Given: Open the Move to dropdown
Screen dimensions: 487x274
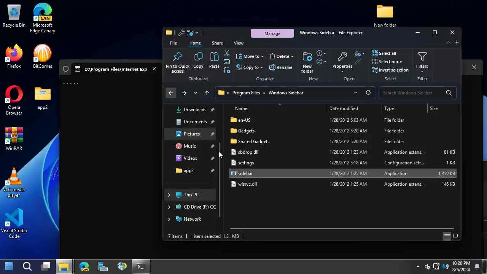Looking at the screenshot, I should [x=250, y=56].
